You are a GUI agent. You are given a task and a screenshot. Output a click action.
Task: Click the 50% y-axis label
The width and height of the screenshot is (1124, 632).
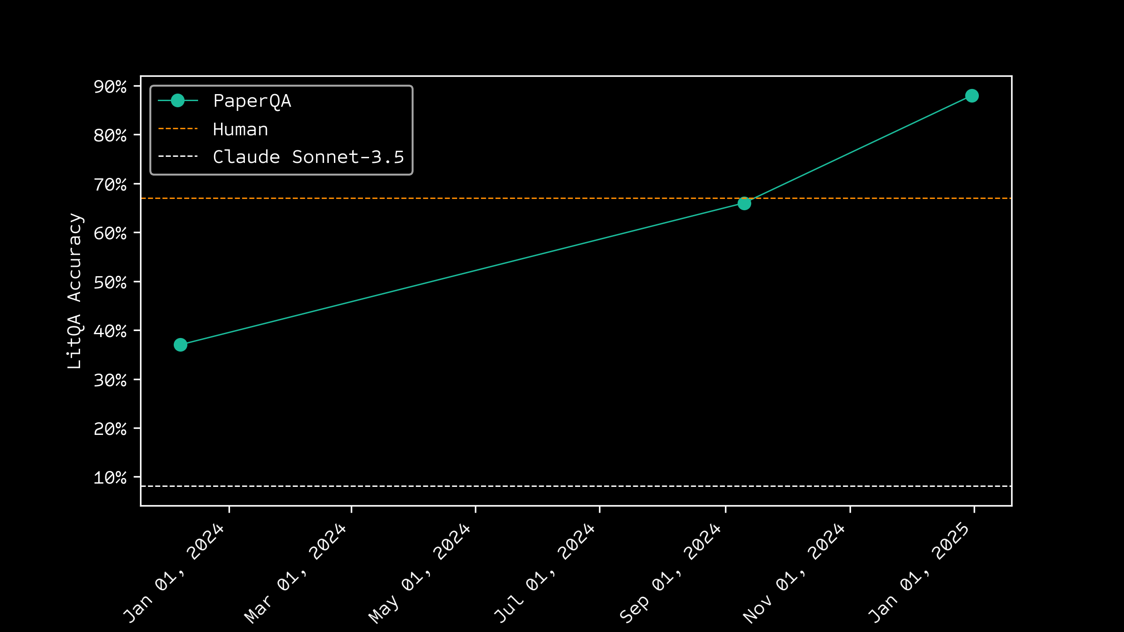110,282
